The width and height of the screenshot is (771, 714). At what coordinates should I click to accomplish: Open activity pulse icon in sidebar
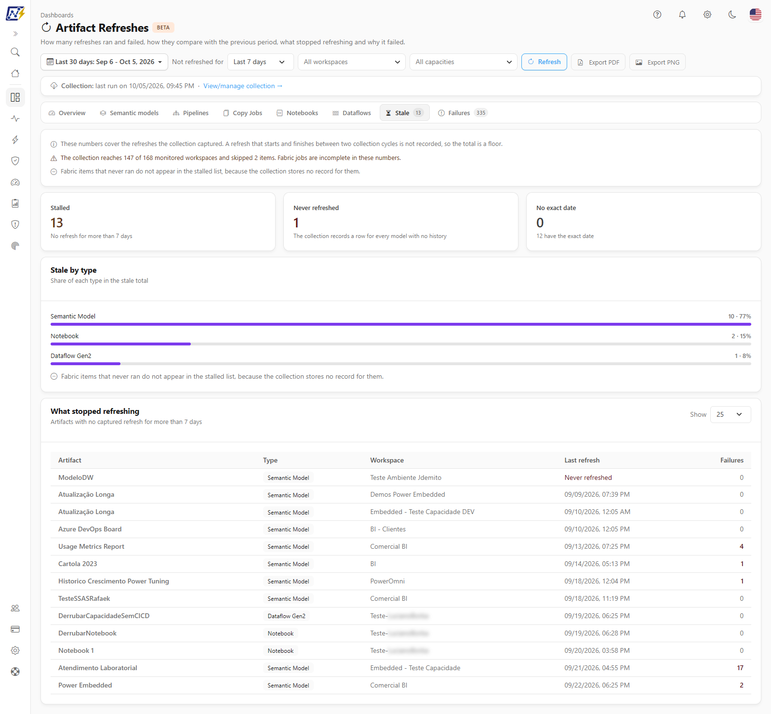[15, 119]
